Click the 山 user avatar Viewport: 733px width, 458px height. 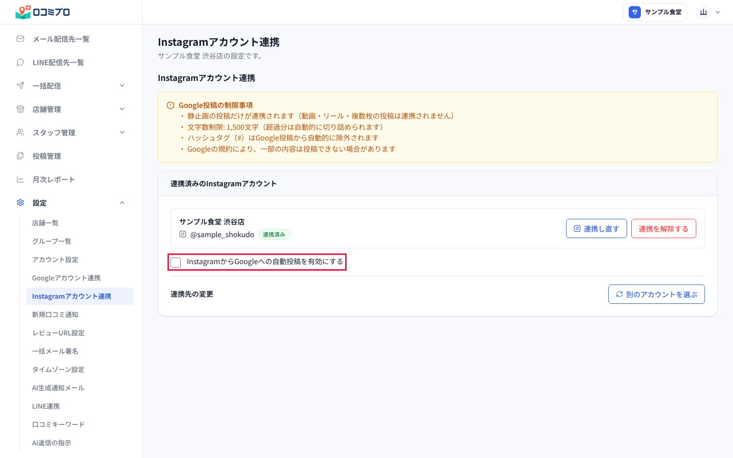point(703,12)
